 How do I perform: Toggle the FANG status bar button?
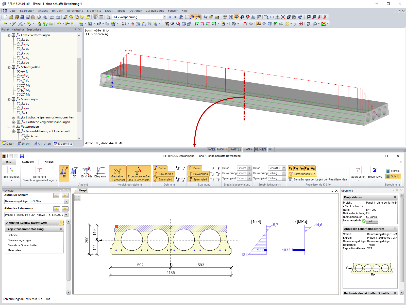point(211,149)
